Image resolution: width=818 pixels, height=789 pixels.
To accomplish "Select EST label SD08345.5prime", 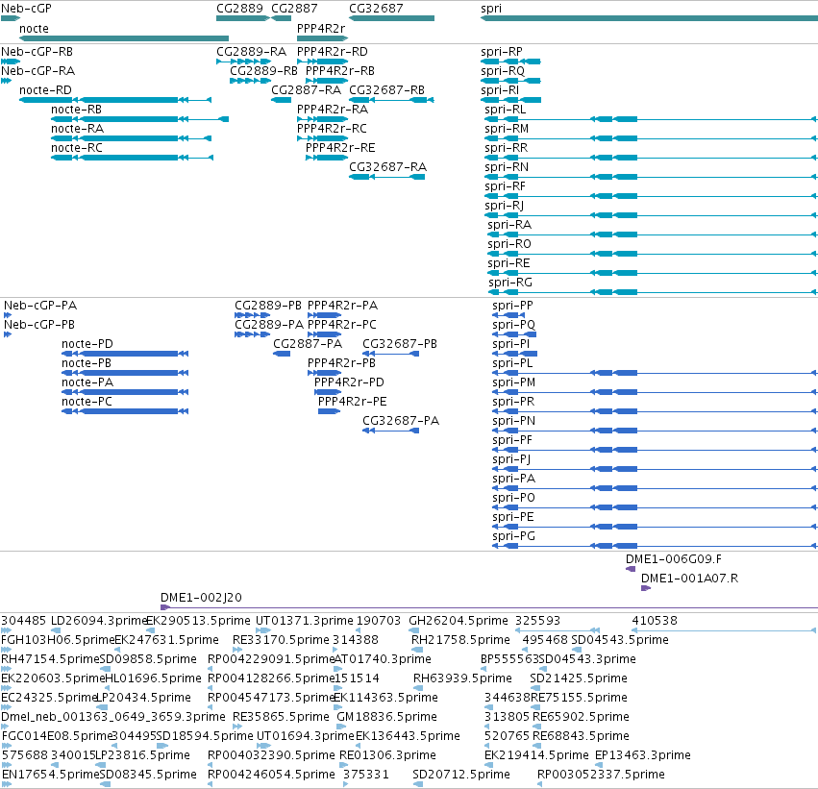I will [148, 775].
